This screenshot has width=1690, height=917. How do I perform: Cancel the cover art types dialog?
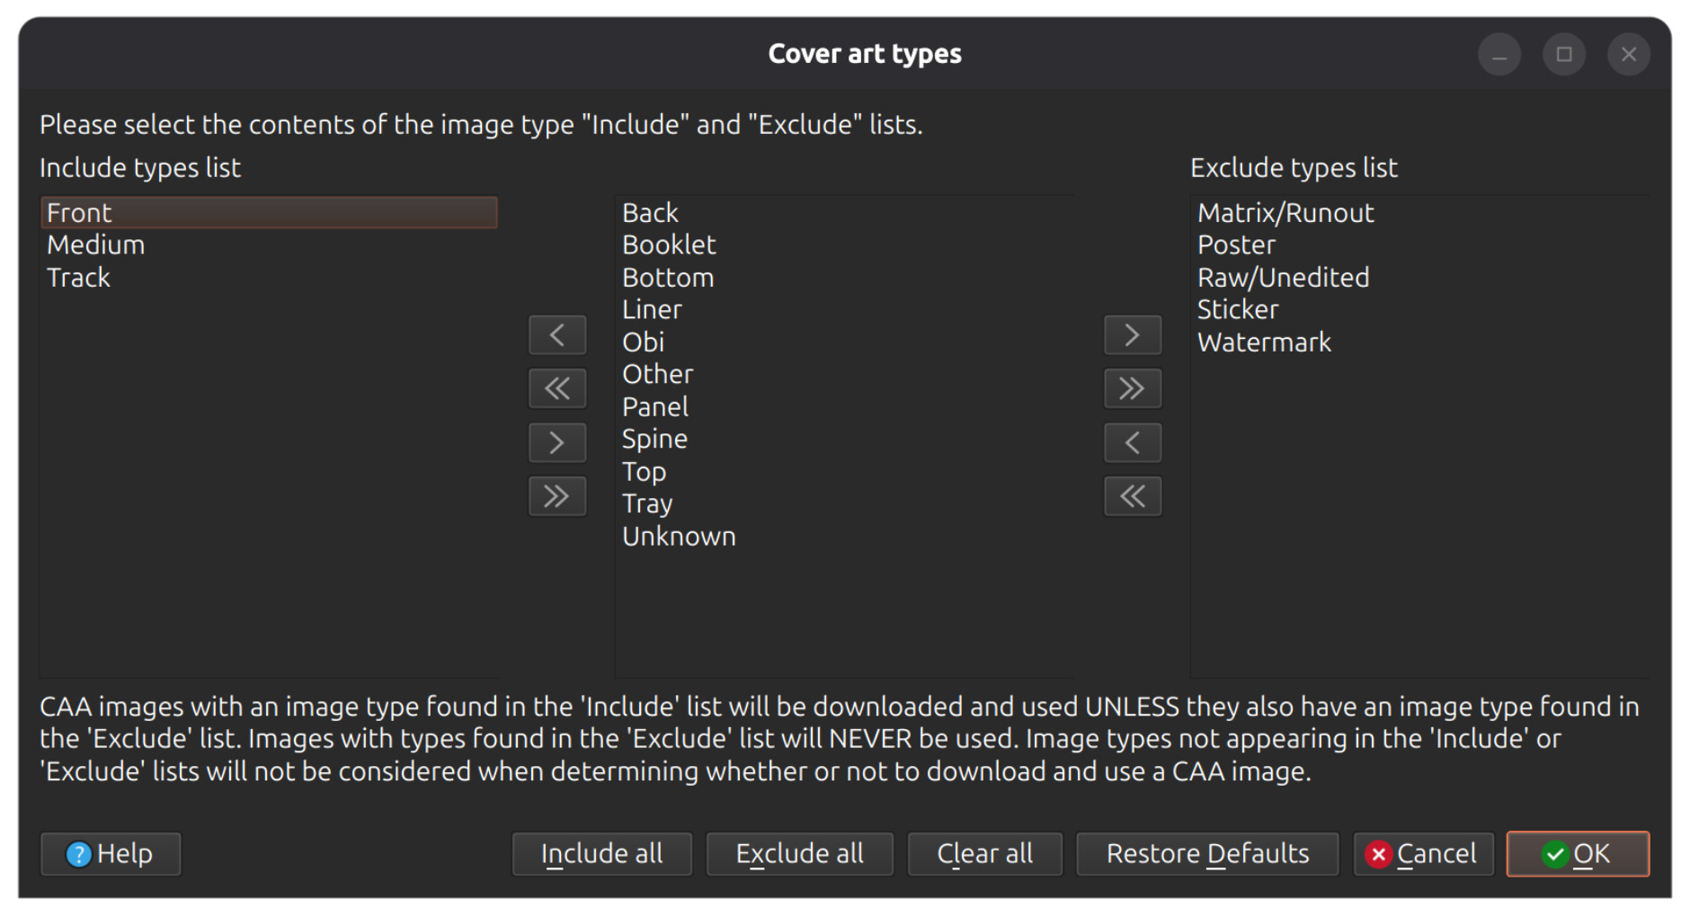[1423, 853]
